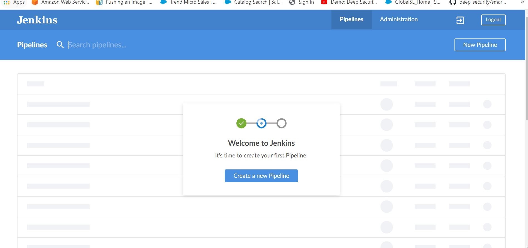The height and width of the screenshot is (248, 528).
Task: Click the Pipelines page heading
Action: coord(32,45)
